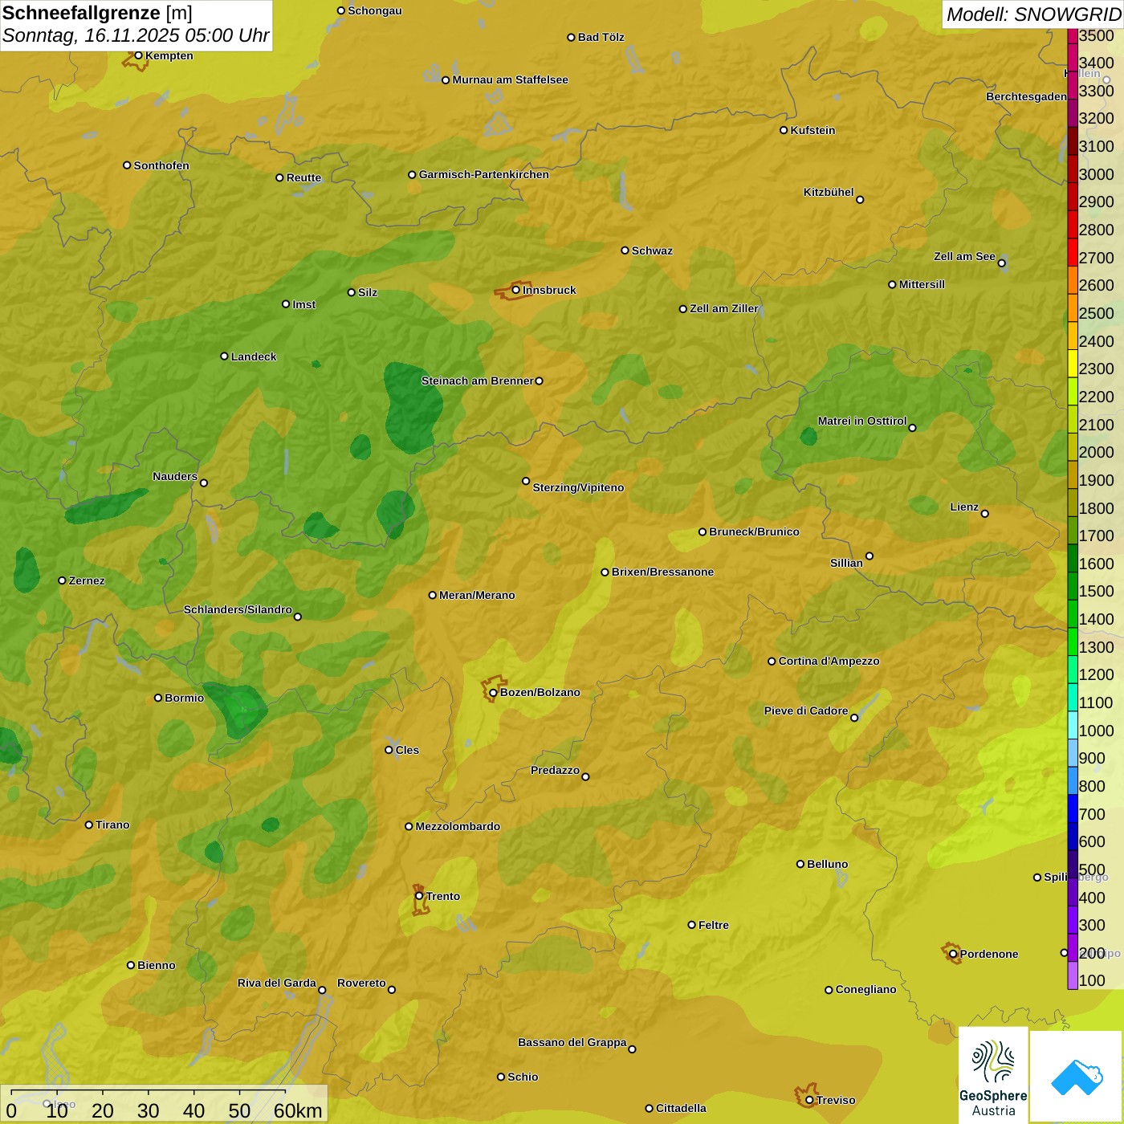Click the Bienno label
Screen dimensions: 1124x1124
tap(157, 965)
